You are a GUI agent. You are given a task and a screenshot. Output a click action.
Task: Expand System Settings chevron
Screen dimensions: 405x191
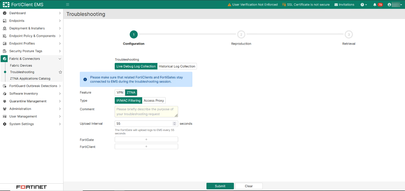coord(60,124)
